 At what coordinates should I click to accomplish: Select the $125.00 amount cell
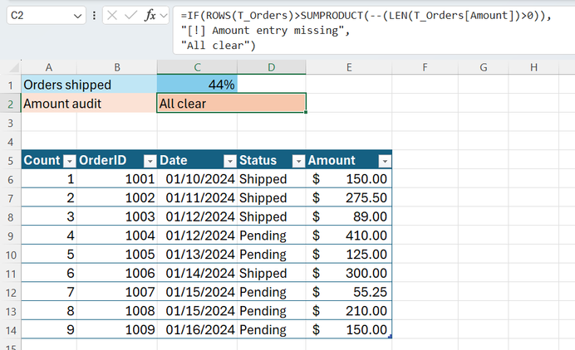349,255
